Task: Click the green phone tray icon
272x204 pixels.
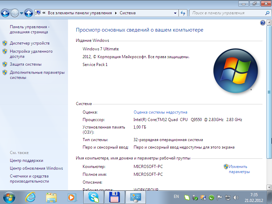Action: point(211,198)
